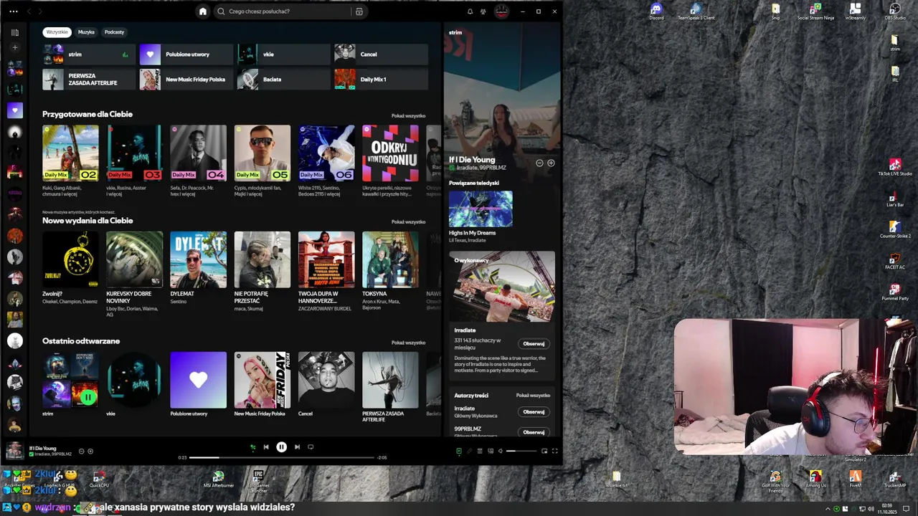Show all credits Pokaż wszystko
Image resolution: width=918 pixels, height=516 pixels.
point(533,396)
